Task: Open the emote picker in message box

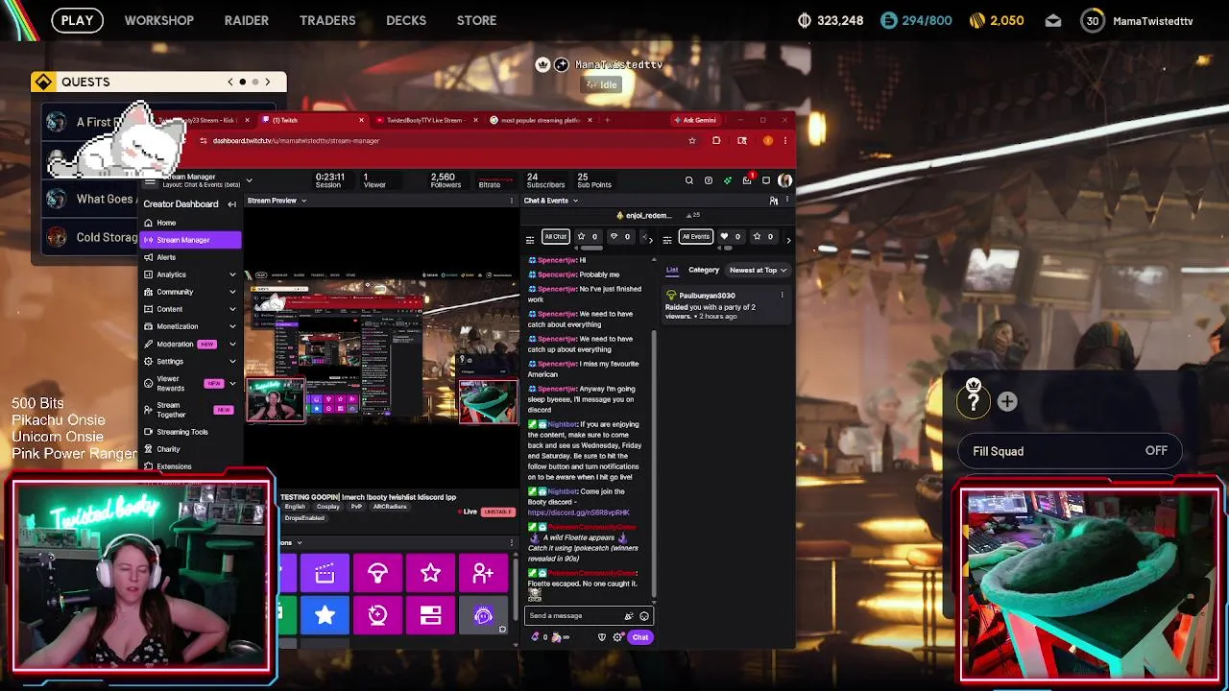Action: (644, 616)
